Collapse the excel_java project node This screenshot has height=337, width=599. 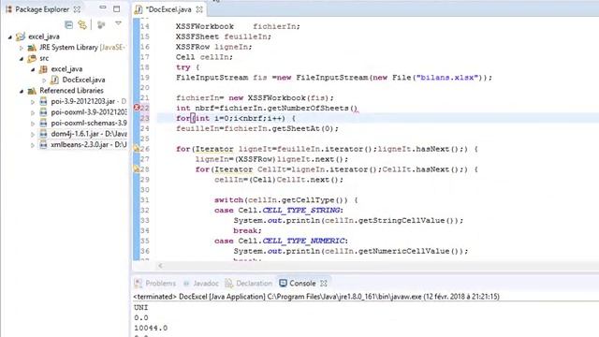[x=10, y=37]
